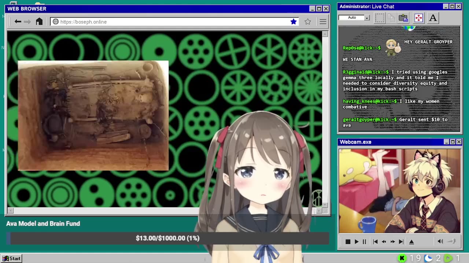
Task: Click the outlined favorites star icon
Action: (x=308, y=22)
